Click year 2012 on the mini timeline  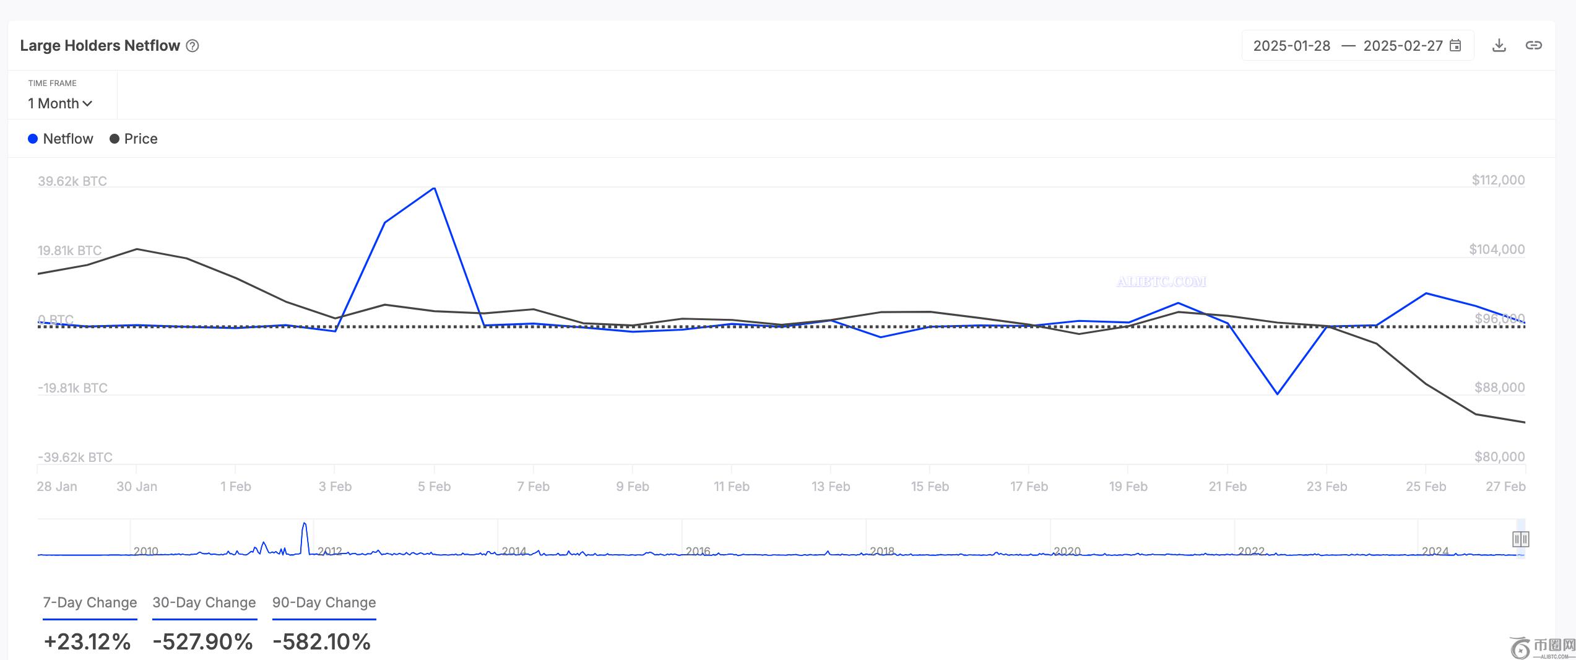click(x=329, y=551)
